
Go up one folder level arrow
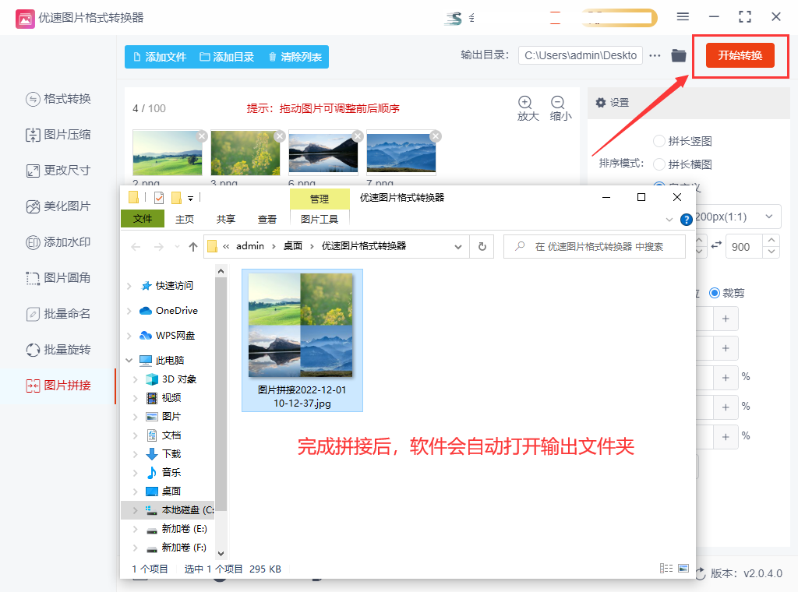(193, 247)
